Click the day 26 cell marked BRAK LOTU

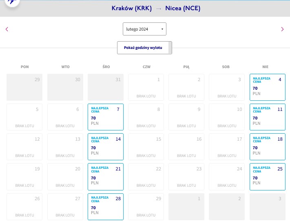[x=24, y=207]
